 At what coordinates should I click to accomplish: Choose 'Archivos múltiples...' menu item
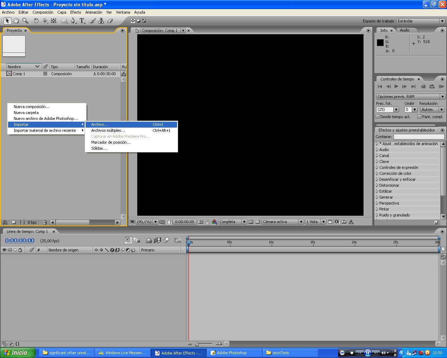coord(131,130)
